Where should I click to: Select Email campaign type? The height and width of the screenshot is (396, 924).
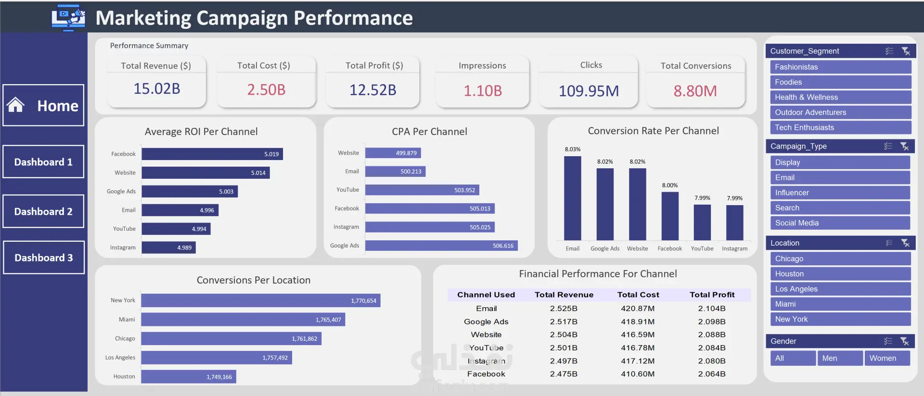point(840,178)
